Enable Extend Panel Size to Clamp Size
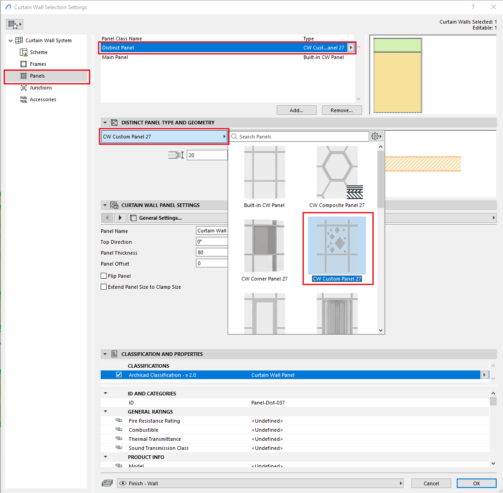 point(103,287)
